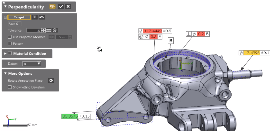
Task: Enable Use Projected Modifier checkbox
Action: point(10,37)
